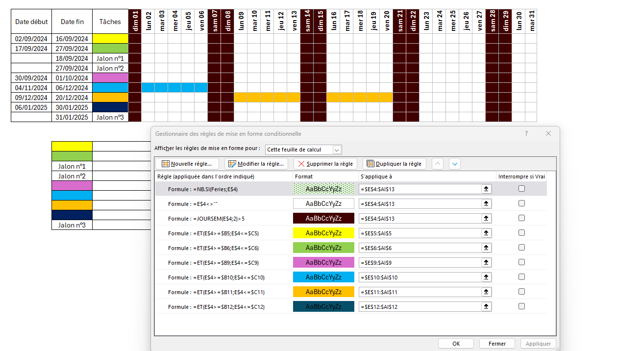
Task: Check Interrompre si Vrai for JOURSEM rule
Action: 521,218
